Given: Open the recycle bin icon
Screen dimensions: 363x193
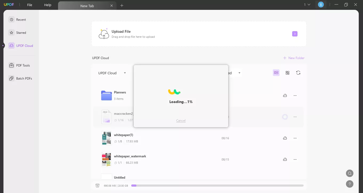Looking at the screenshot, I should tap(97, 186).
